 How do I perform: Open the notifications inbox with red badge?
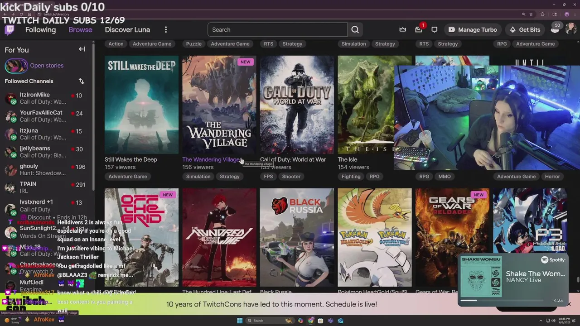click(419, 29)
